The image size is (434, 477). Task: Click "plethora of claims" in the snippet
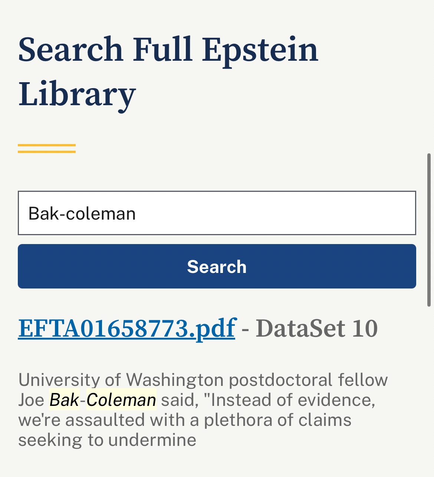[x=277, y=420]
